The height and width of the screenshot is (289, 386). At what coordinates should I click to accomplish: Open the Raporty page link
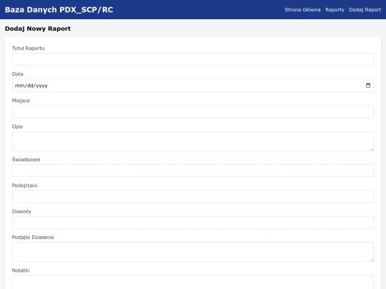pyautogui.click(x=335, y=10)
